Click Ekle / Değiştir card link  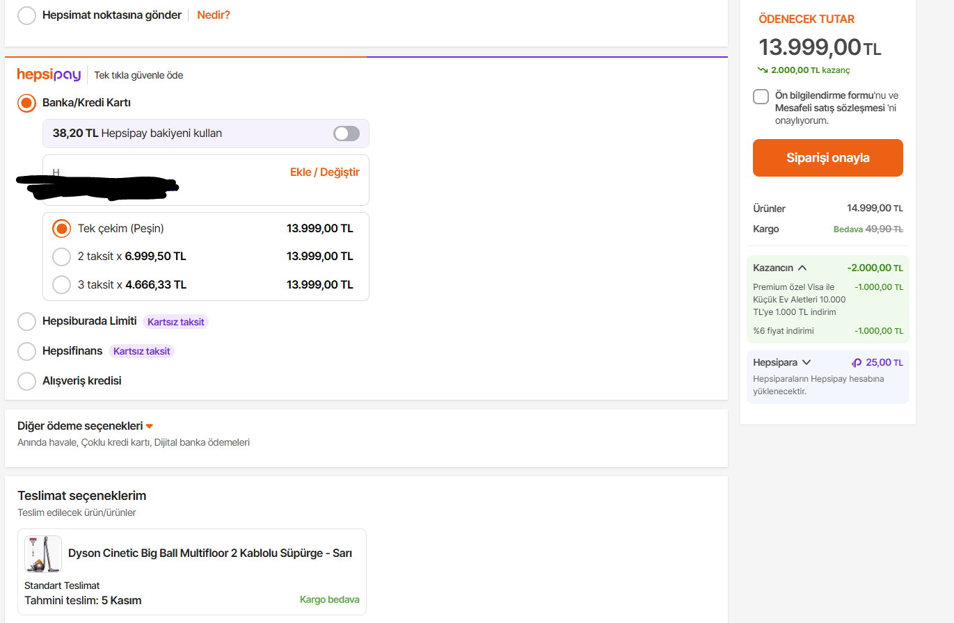pyautogui.click(x=325, y=172)
